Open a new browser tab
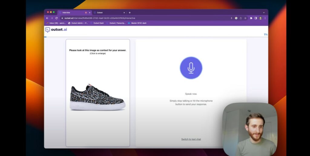This screenshot has width=310, height=156. 130,13
